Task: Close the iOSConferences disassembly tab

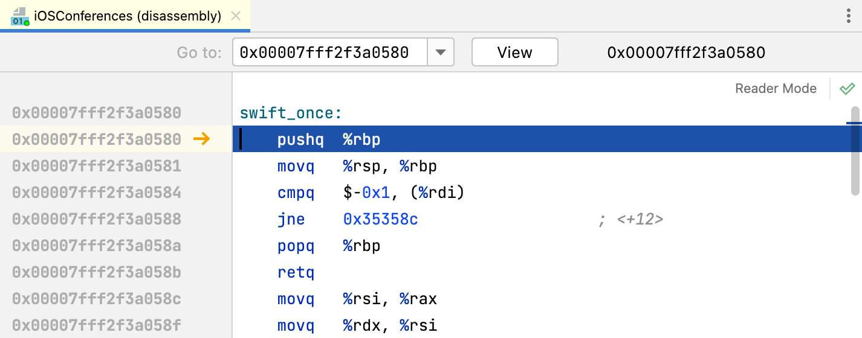Action: pyautogui.click(x=236, y=16)
